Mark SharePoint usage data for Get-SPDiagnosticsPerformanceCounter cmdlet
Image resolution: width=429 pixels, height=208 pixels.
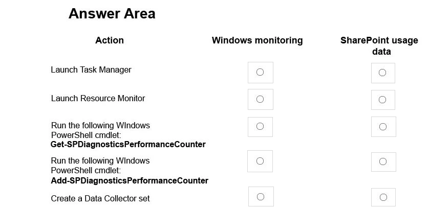tap(383, 127)
